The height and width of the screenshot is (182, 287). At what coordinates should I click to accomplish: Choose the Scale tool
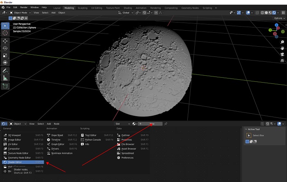coord(5,55)
